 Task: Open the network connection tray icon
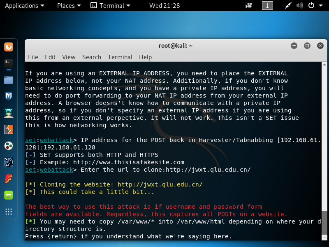[288, 5]
